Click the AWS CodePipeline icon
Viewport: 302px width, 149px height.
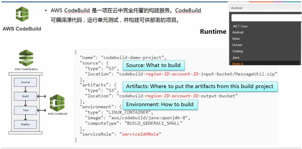[x=26, y=58]
